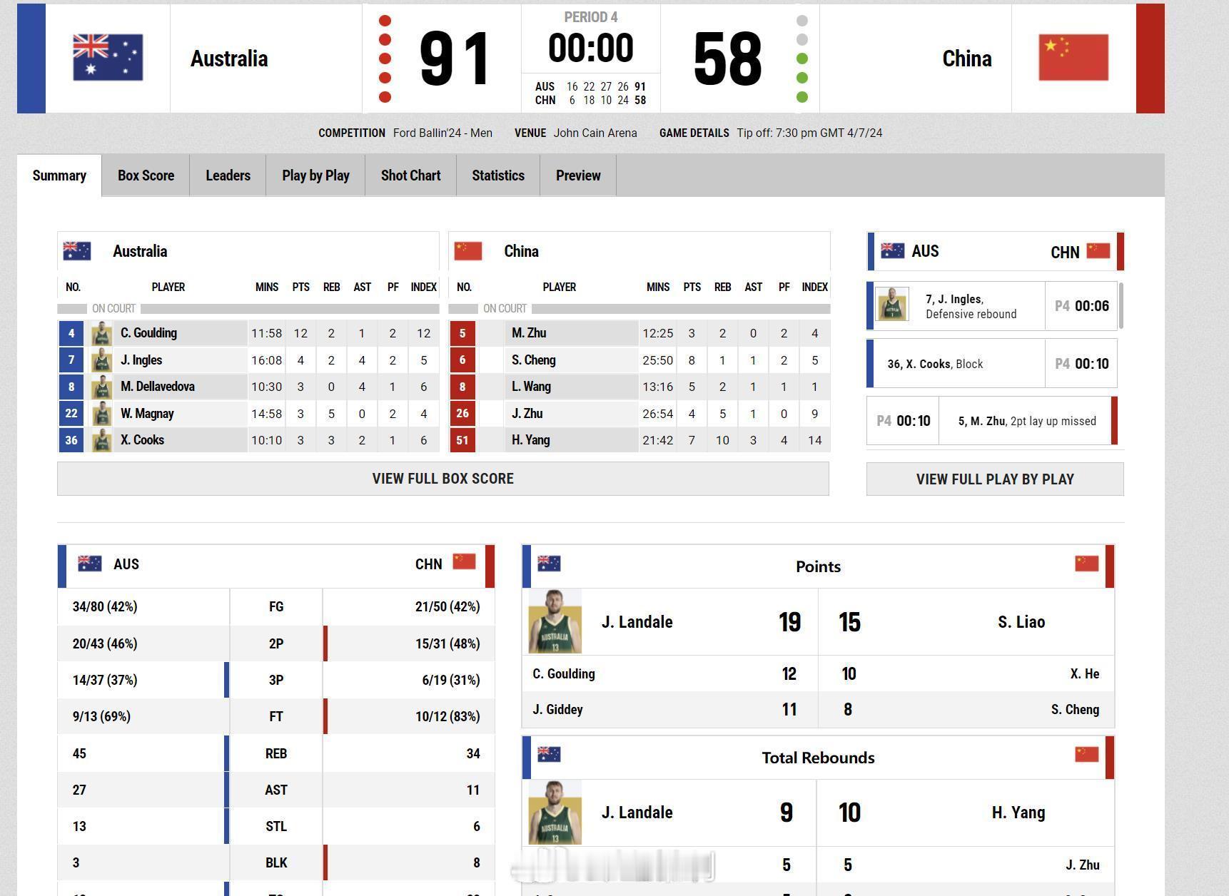Open the Shot Chart tab
Viewport: 1229px width, 896px height.
pyautogui.click(x=410, y=175)
